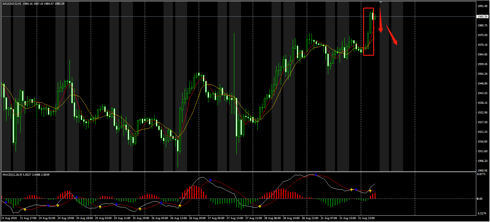Click the 1900.95 price scale label
The width and height of the screenshot is (490, 222).
pos(482,170)
